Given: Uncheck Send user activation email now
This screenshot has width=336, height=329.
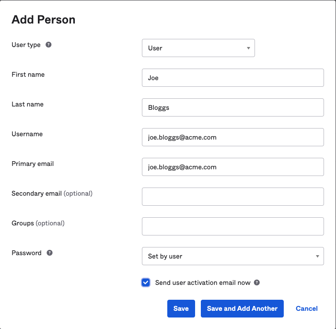Looking at the screenshot, I should 146,282.
